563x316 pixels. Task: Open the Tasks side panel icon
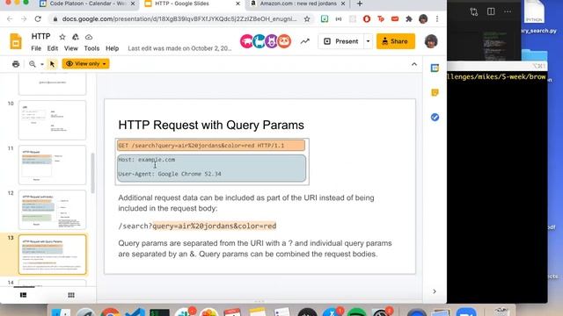(435, 117)
